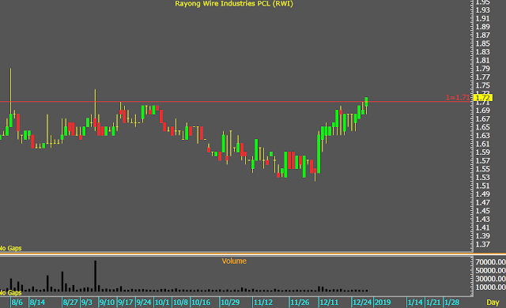Click the 2019 year label on time axis

point(383,302)
